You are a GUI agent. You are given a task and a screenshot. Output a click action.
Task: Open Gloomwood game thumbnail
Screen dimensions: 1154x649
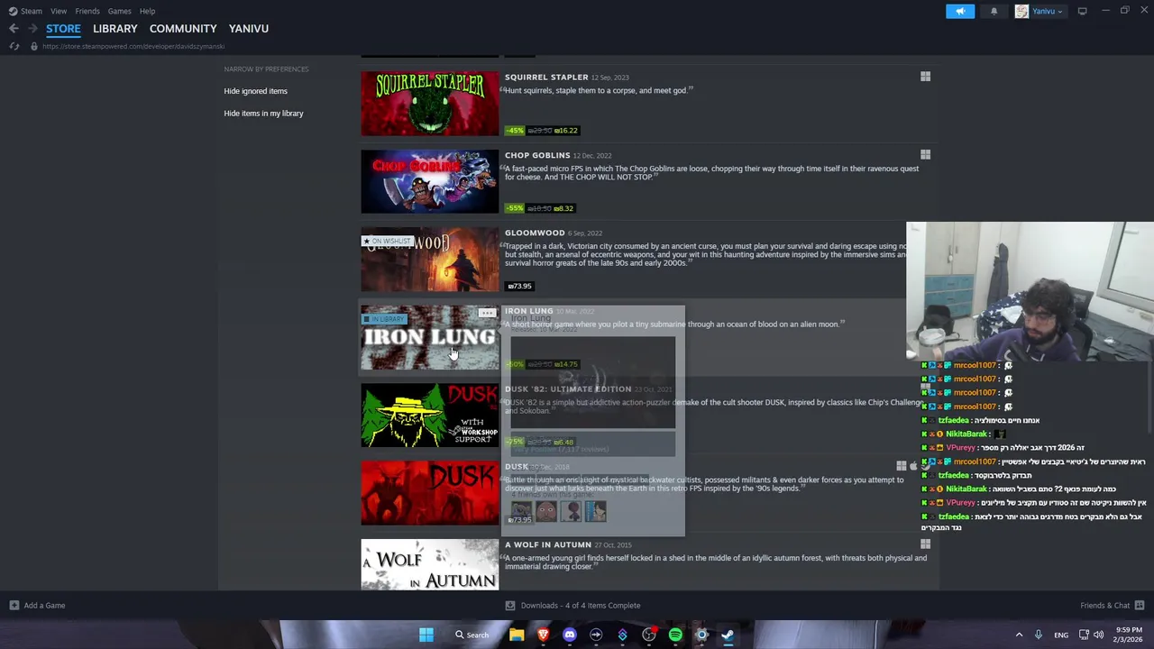coord(430,260)
